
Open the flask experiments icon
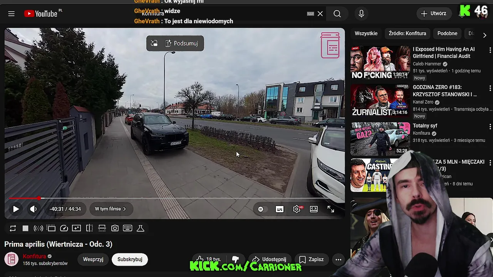pyautogui.click(x=141, y=228)
